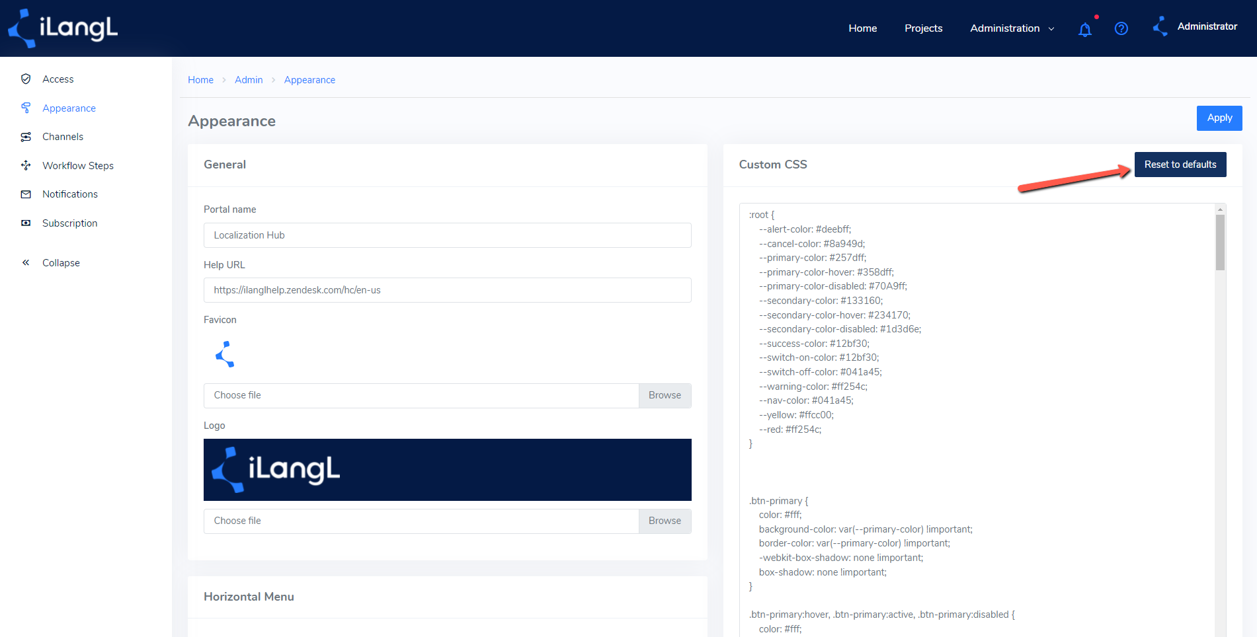Open the Projects top menu item
The height and width of the screenshot is (637, 1257).
[924, 28]
